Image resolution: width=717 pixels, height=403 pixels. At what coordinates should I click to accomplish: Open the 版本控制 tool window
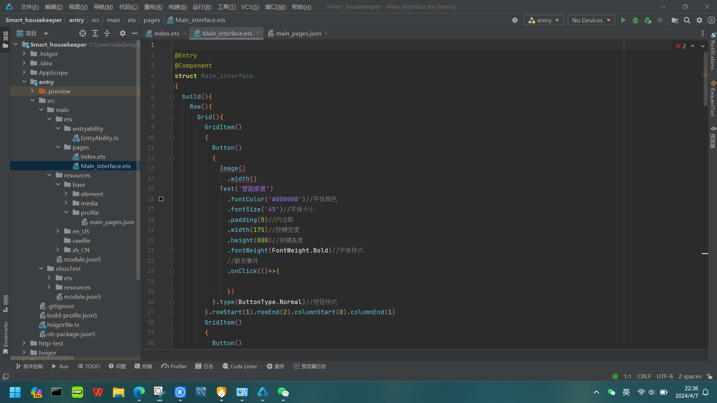[x=29, y=366]
